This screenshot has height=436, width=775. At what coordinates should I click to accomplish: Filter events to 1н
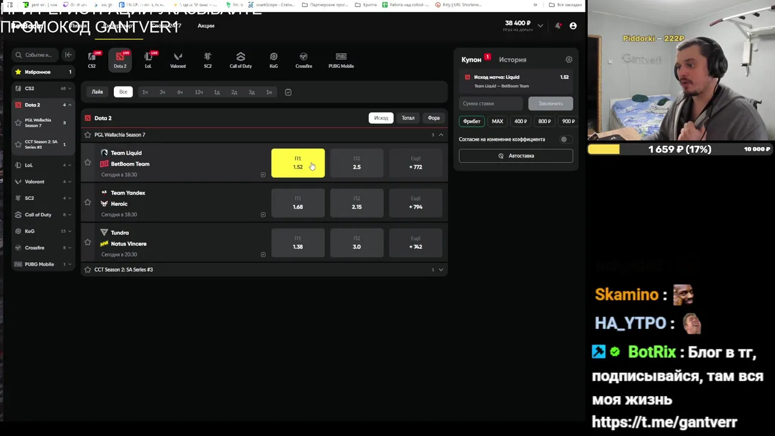[x=269, y=92]
